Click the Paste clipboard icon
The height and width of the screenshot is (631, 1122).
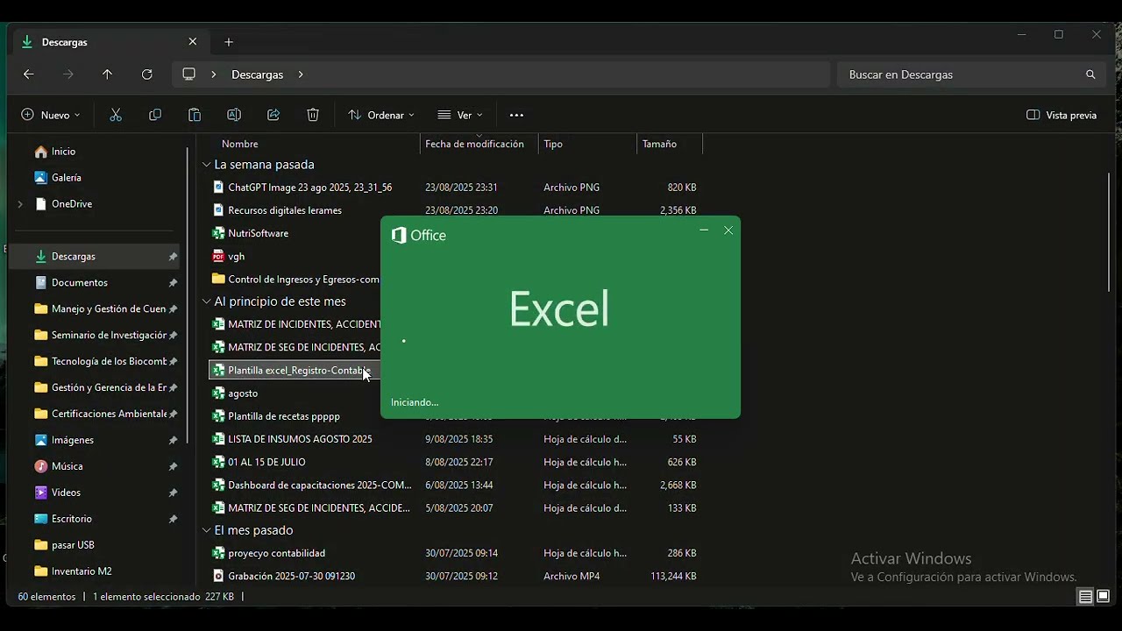coord(195,115)
